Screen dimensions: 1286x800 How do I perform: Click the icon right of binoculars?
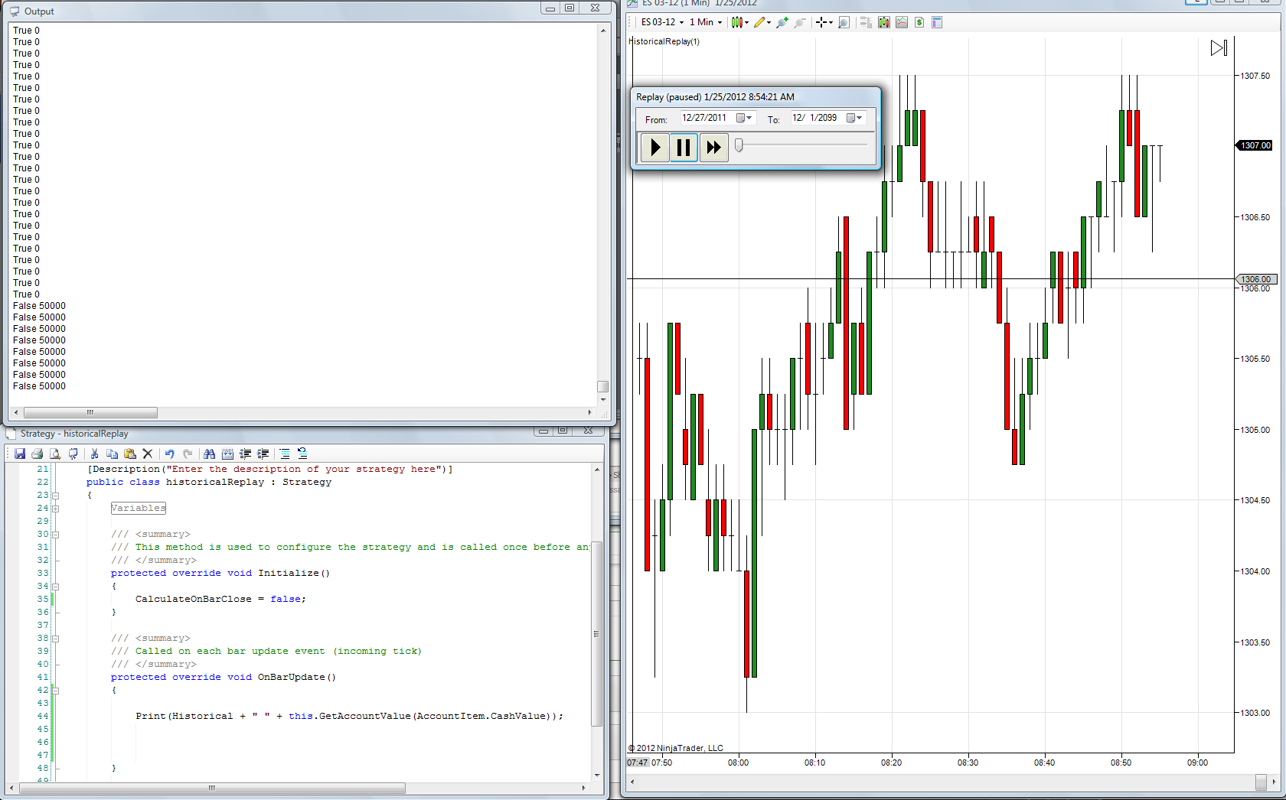[227, 454]
